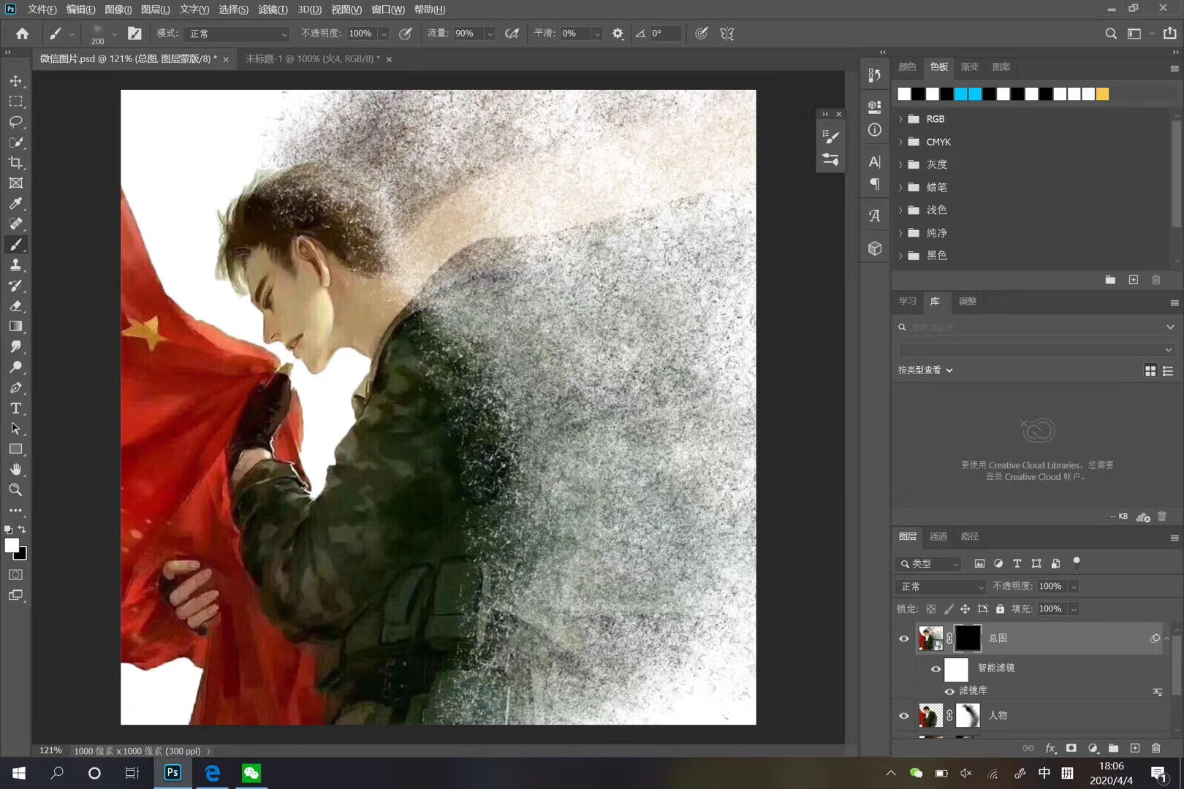Select the Eraser tool
Screen dimensions: 1184x789
(x=15, y=306)
